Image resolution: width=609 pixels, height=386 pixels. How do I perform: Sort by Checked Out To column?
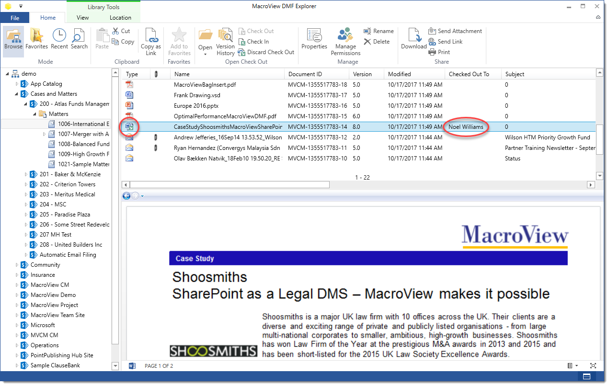(x=472, y=74)
